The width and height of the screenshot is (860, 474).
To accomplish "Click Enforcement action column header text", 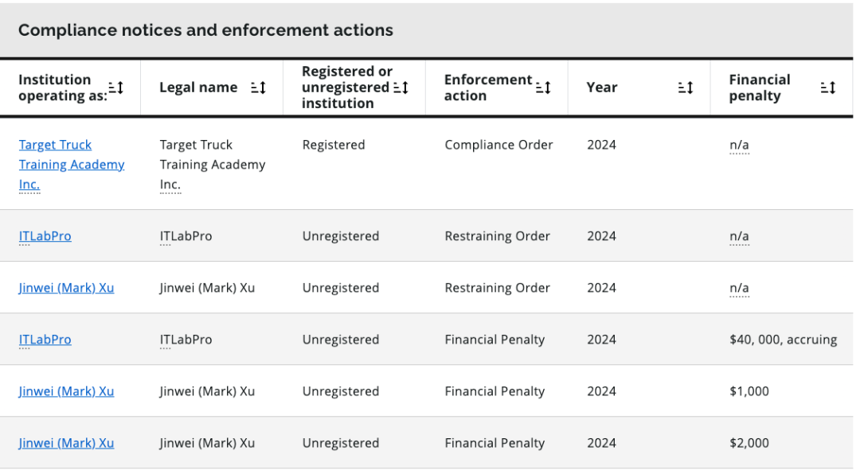I will (488, 87).
